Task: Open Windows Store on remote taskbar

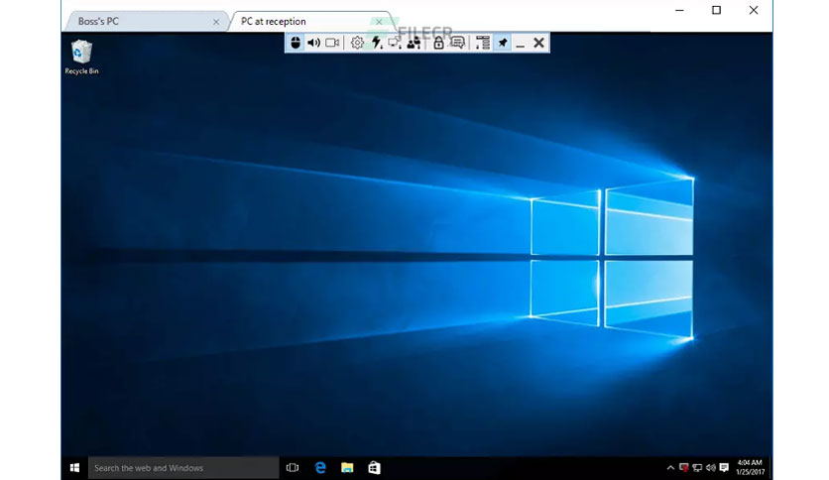Action: coord(374,468)
